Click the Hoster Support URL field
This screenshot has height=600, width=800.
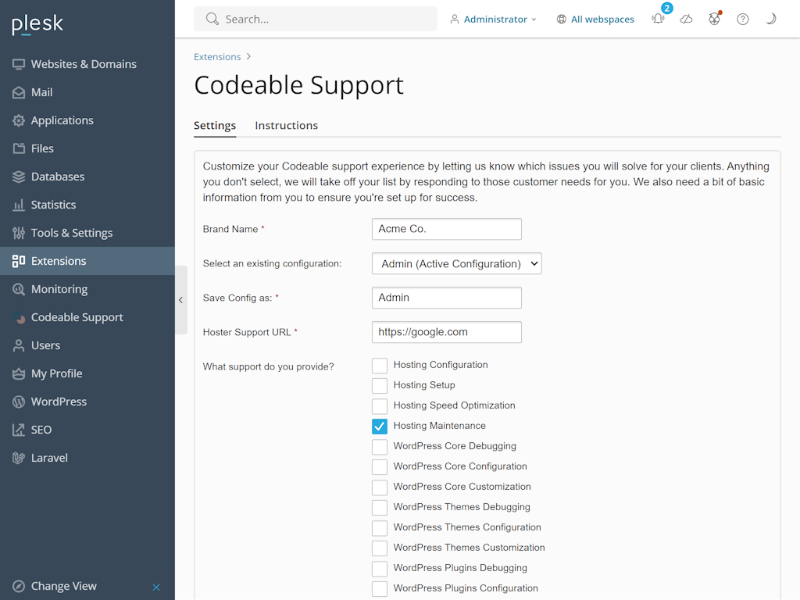(x=446, y=332)
